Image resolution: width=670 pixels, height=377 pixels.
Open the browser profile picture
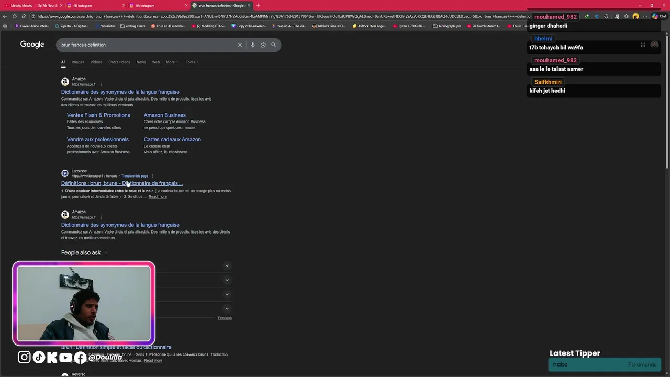635,16
